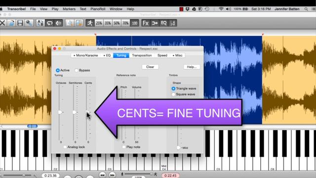This screenshot has height=178, width=316.
Task: Switch to the EQ tab
Action: click(107, 55)
